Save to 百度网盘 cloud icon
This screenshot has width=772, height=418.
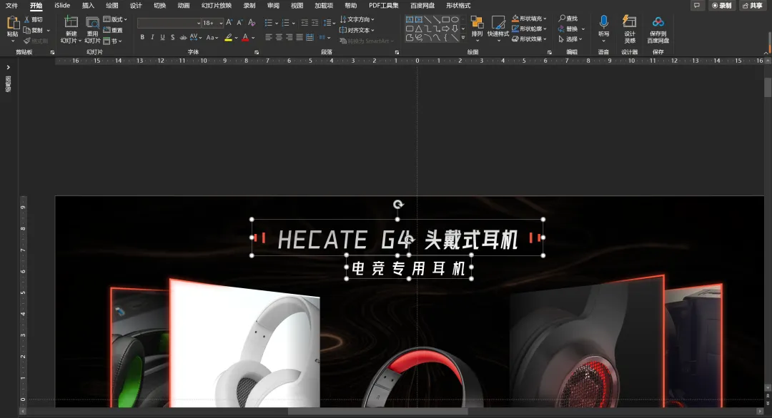658,29
